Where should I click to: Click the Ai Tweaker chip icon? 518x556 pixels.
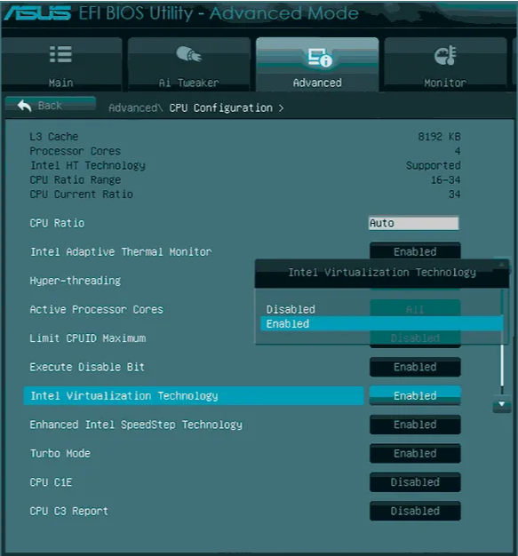click(x=188, y=54)
